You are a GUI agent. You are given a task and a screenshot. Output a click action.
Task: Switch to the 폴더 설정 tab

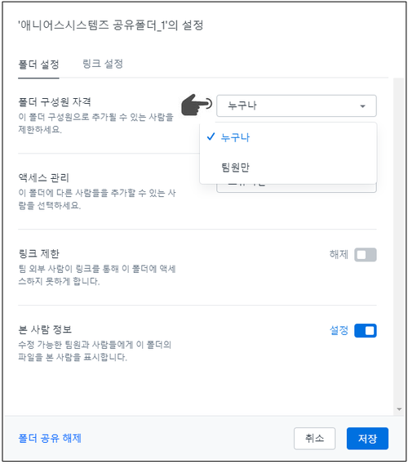(38, 65)
